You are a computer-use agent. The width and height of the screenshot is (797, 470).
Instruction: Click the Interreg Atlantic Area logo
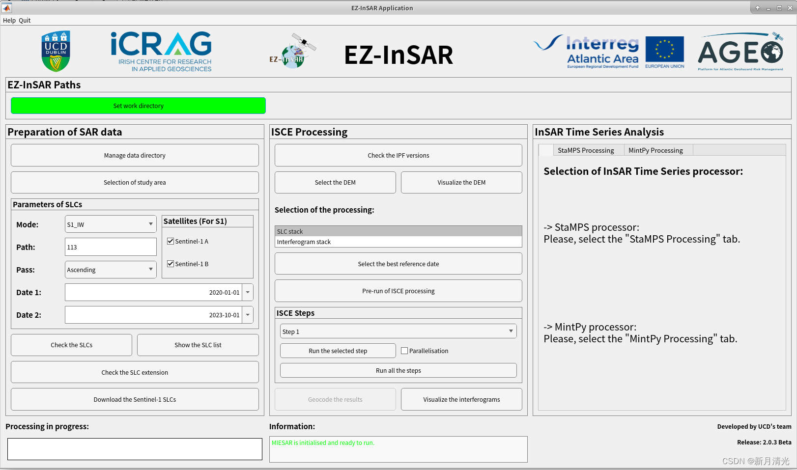tap(587, 52)
